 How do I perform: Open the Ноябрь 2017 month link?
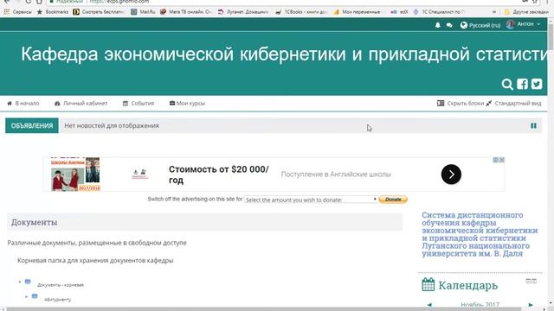click(480, 305)
